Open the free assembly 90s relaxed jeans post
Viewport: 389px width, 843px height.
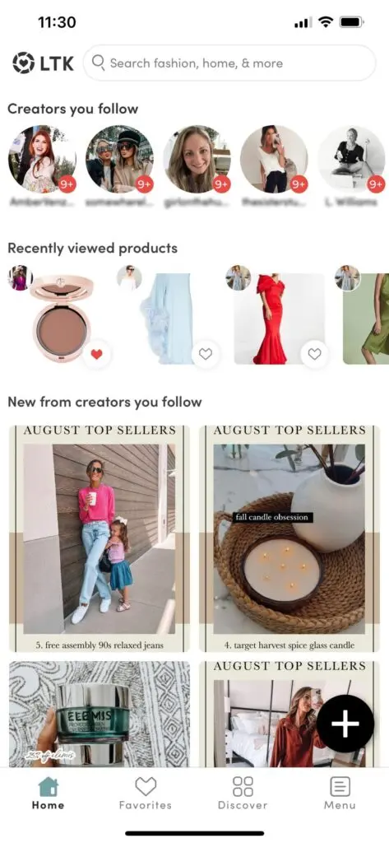100,538
